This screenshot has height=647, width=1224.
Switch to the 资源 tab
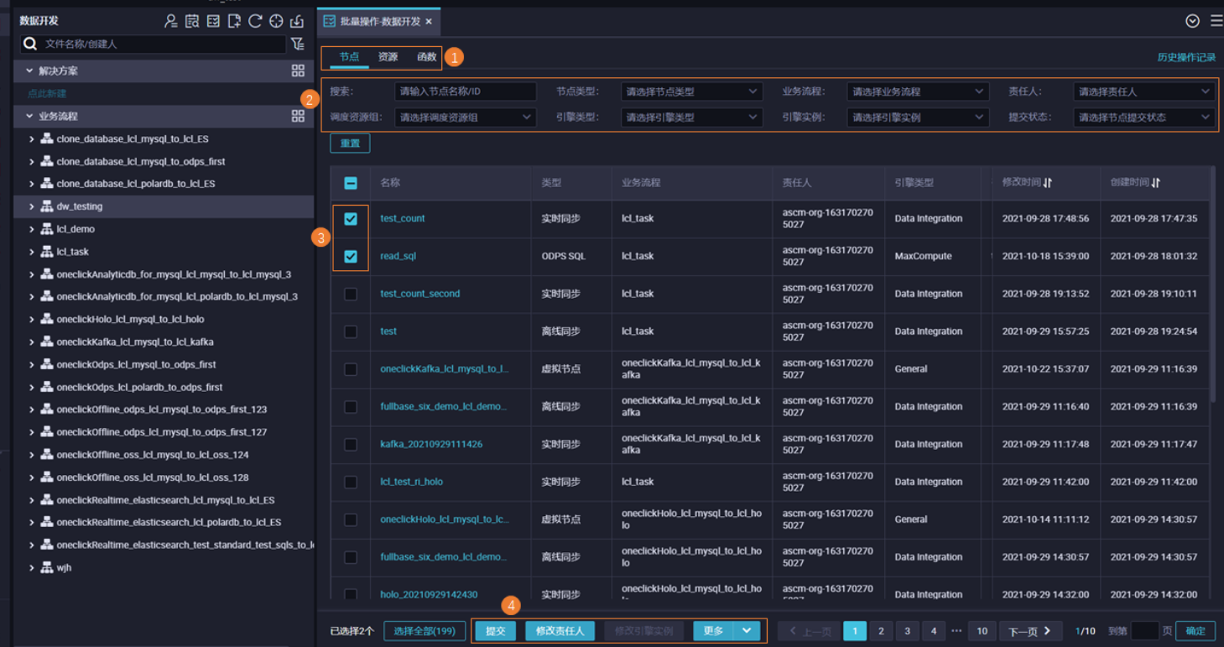pos(388,57)
